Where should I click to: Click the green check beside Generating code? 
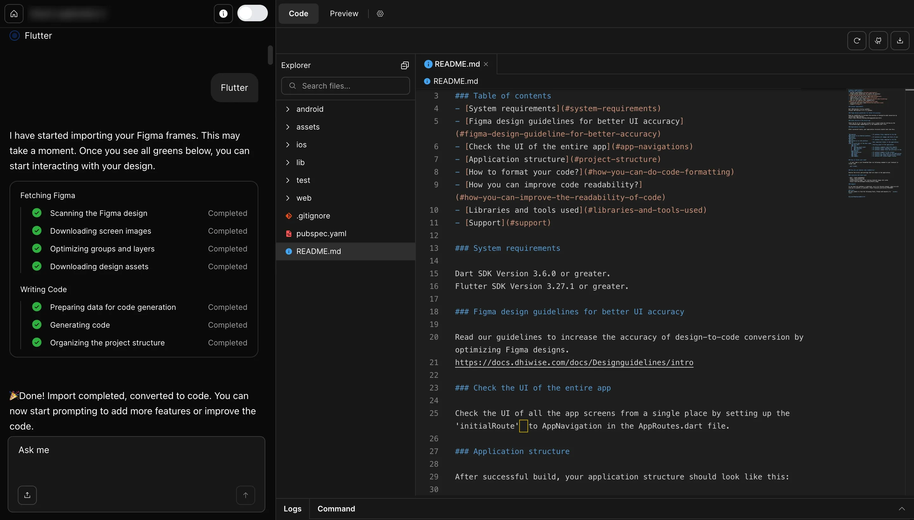click(x=37, y=325)
